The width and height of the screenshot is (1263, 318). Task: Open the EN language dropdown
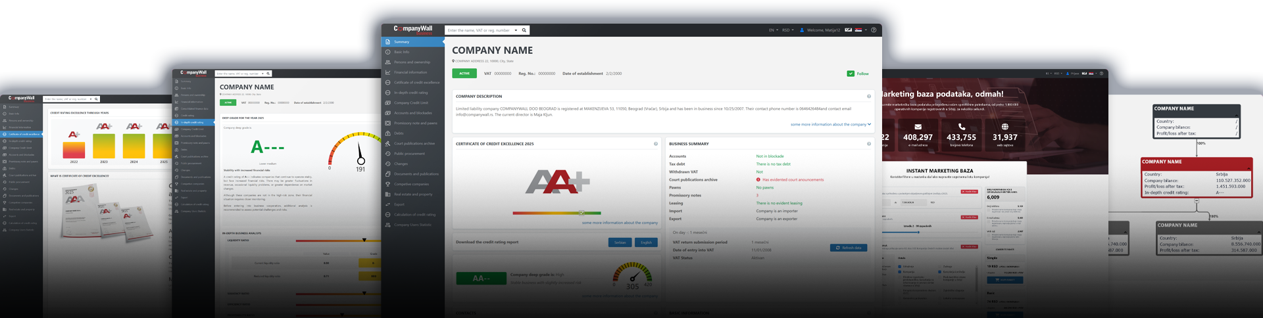(773, 30)
